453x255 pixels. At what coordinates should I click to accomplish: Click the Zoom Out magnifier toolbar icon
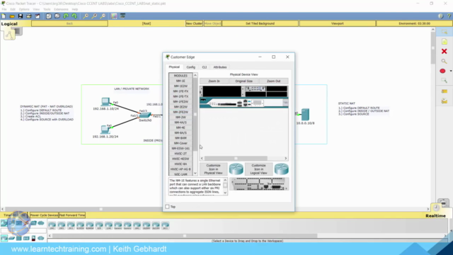pos(103,16)
